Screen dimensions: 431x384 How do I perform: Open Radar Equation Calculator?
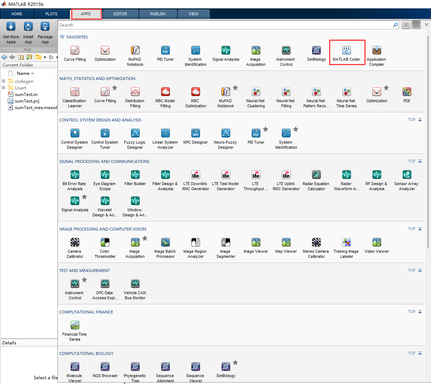[x=316, y=180]
